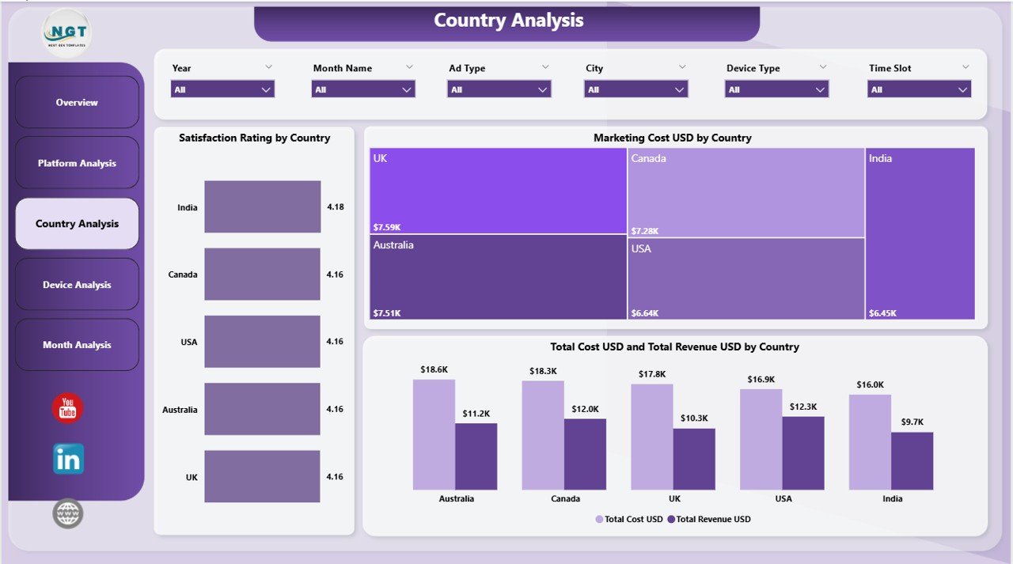
Task: Click the chevron beside Ad Type header
Action: point(545,66)
